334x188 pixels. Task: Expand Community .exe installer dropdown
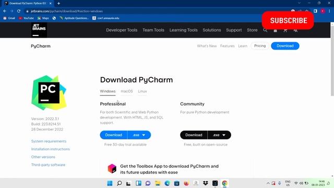219,135
